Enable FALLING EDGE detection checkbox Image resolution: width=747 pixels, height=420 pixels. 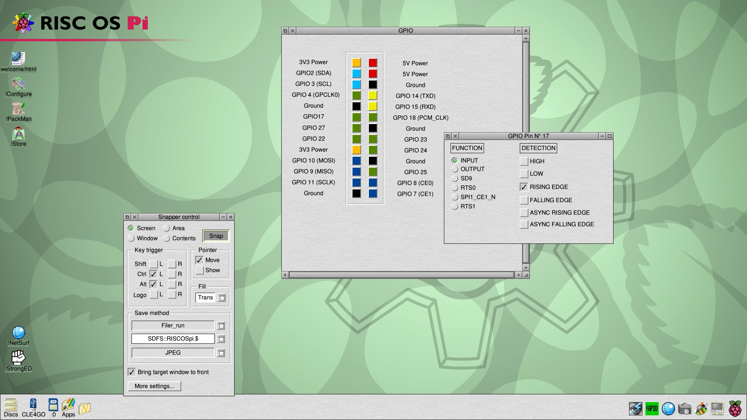524,200
